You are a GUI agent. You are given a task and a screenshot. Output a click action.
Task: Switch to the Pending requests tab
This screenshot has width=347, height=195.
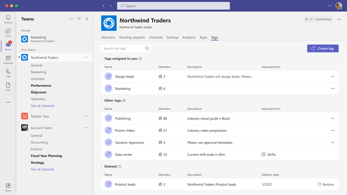132,38
